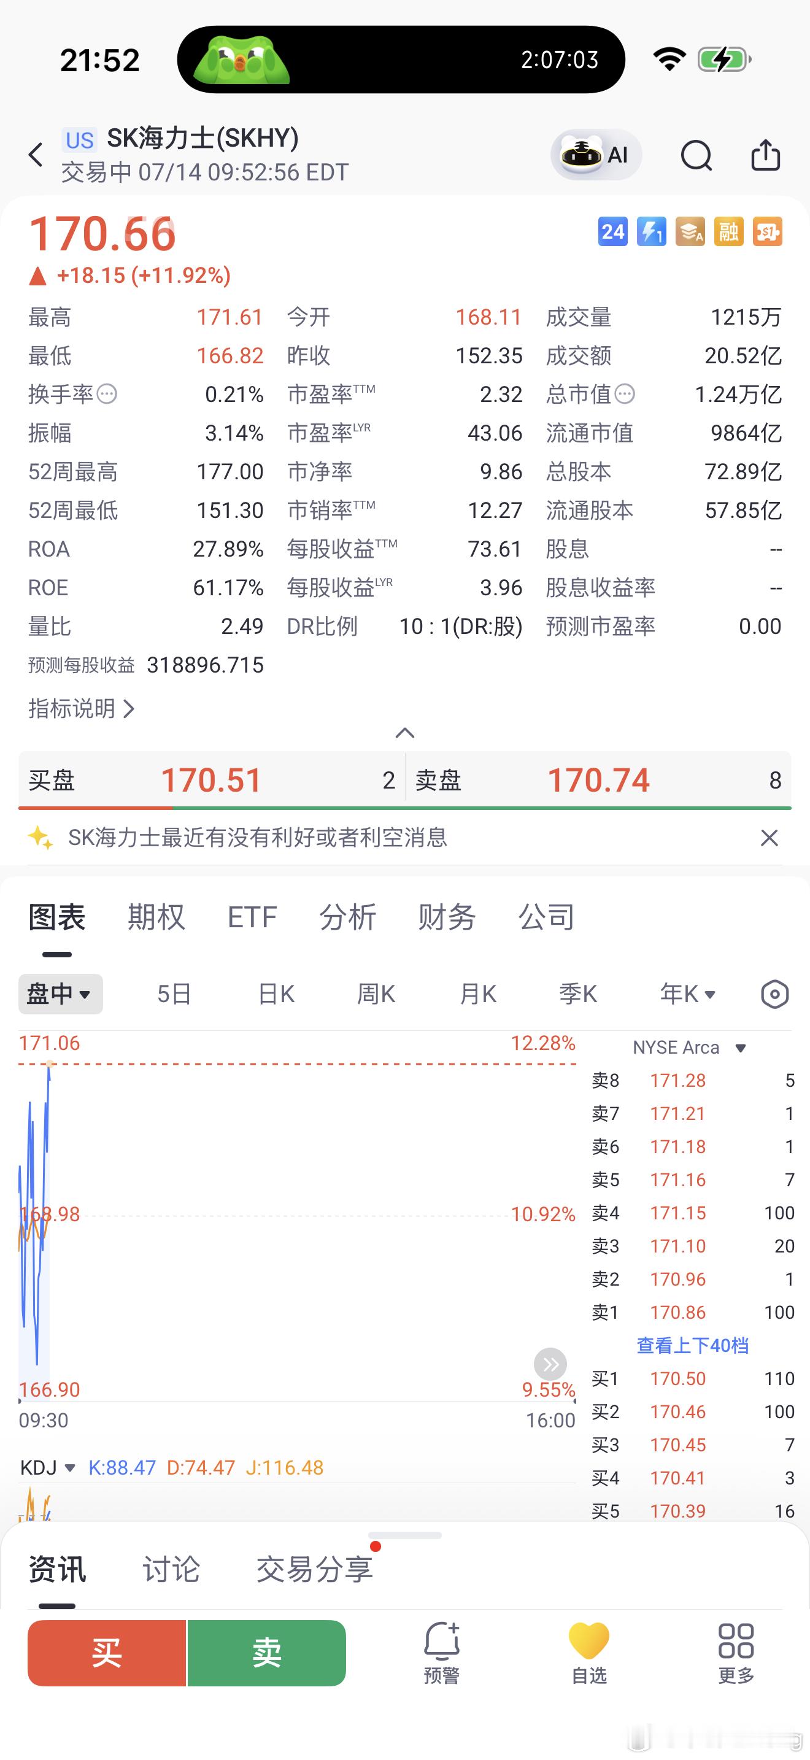This screenshot has height=1760, width=810.
Task: Open the 讨论 discussion tab
Action: [x=171, y=1569]
